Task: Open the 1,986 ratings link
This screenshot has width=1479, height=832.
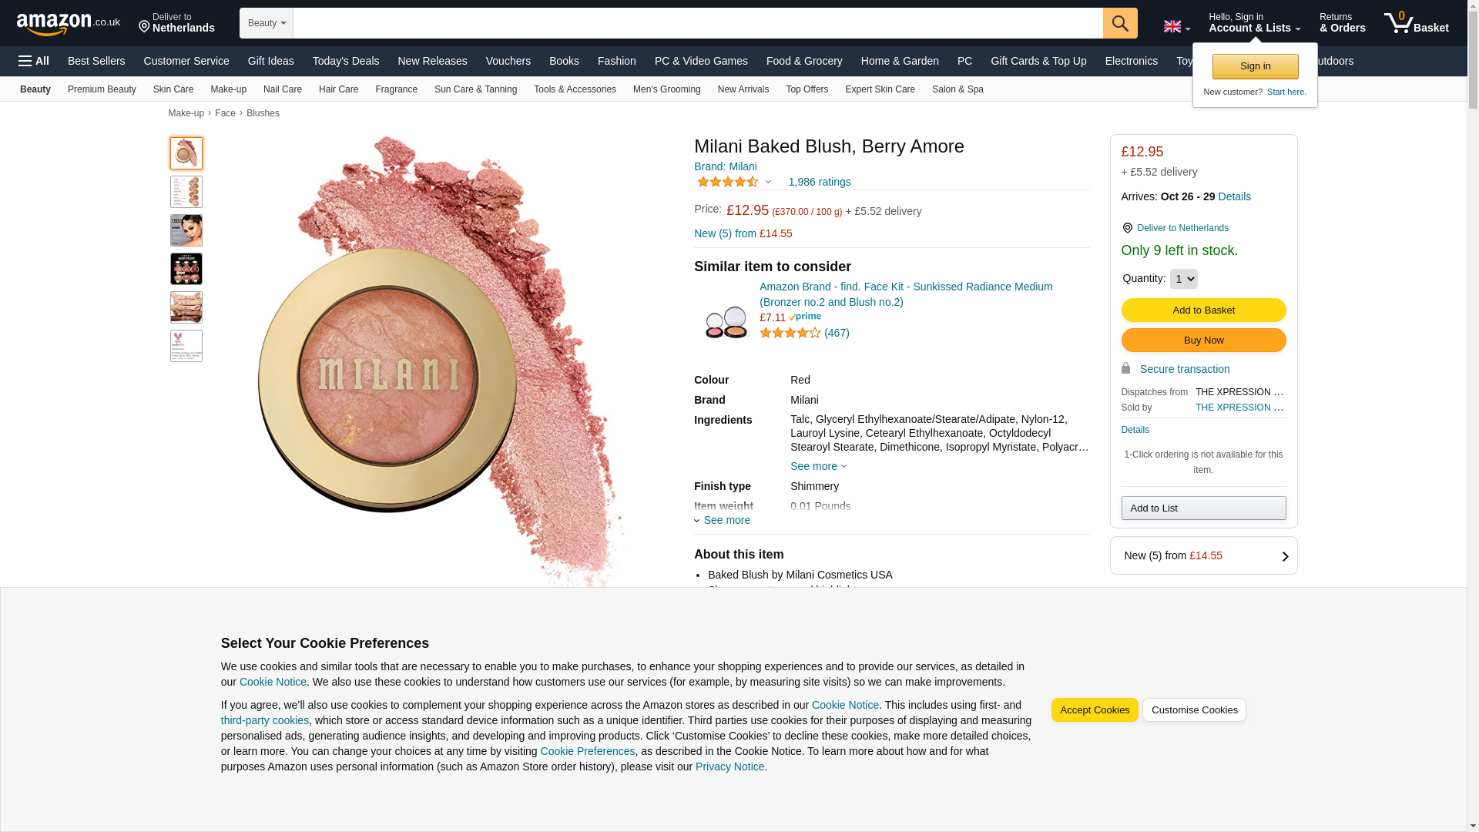Action: tap(819, 183)
